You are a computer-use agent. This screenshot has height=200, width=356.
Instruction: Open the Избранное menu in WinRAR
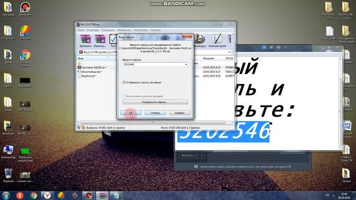[124, 30]
